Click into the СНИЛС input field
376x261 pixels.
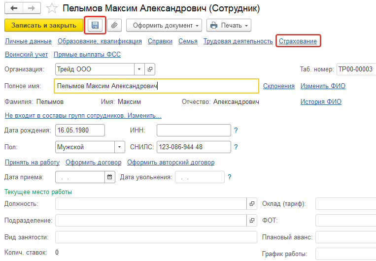[x=193, y=147]
